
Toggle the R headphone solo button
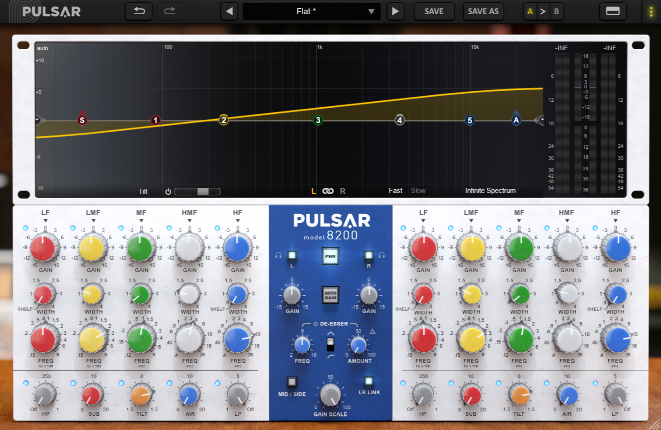click(x=369, y=255)
